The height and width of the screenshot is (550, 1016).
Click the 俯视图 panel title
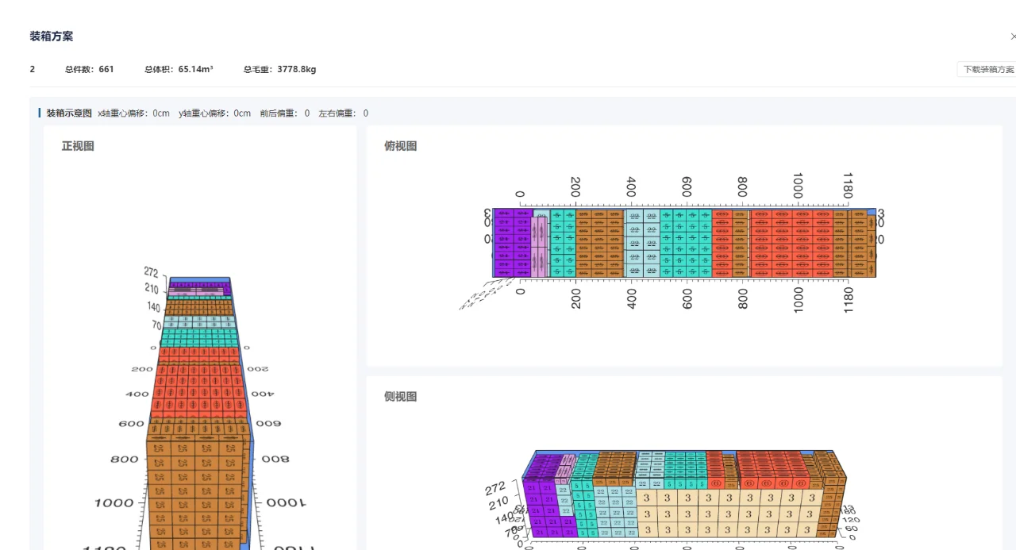[x=400, y=146]
